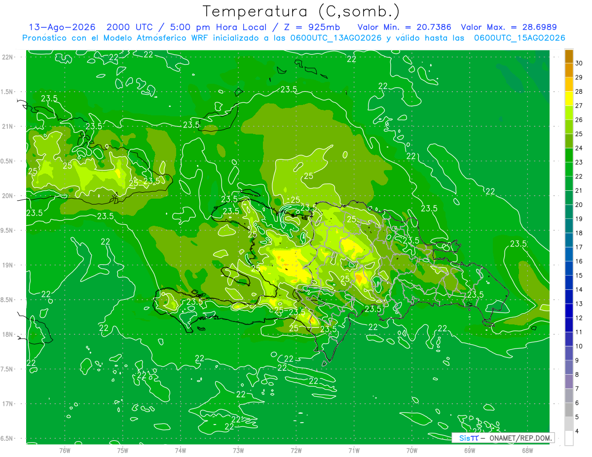This screenshot has width=592, height=457.
Task: Click latitude axis label 1.5N
Action: [x=7, y=92]
